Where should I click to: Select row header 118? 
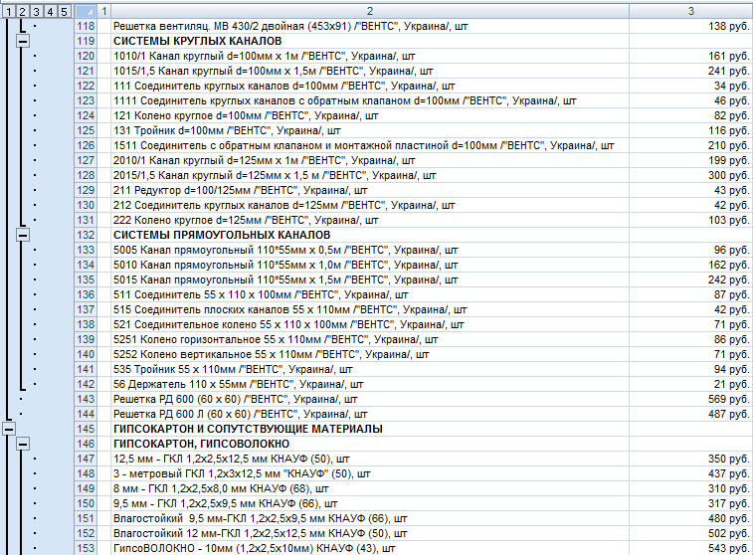point(86,26)
